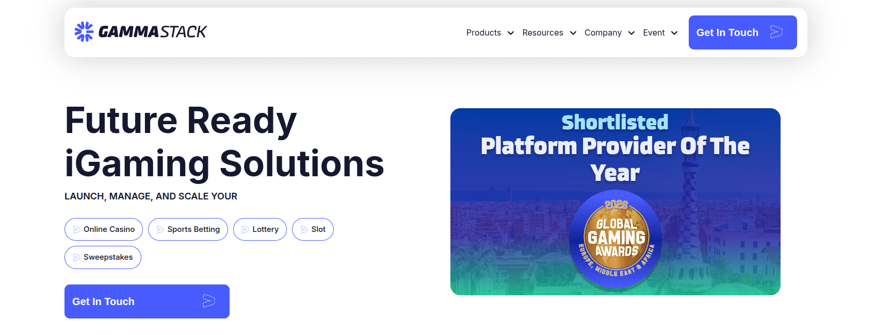The width and height of the screenshot is (892, 336).
Task: Click the arrow icon in the lower Get In Touch button
Action: click(208, 301)
